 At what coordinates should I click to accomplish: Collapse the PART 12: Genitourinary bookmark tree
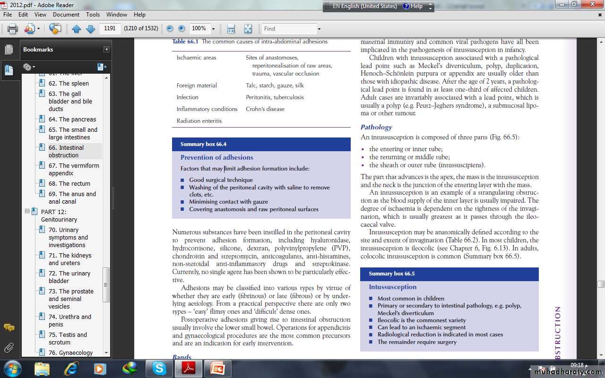[x=27, y=212]
